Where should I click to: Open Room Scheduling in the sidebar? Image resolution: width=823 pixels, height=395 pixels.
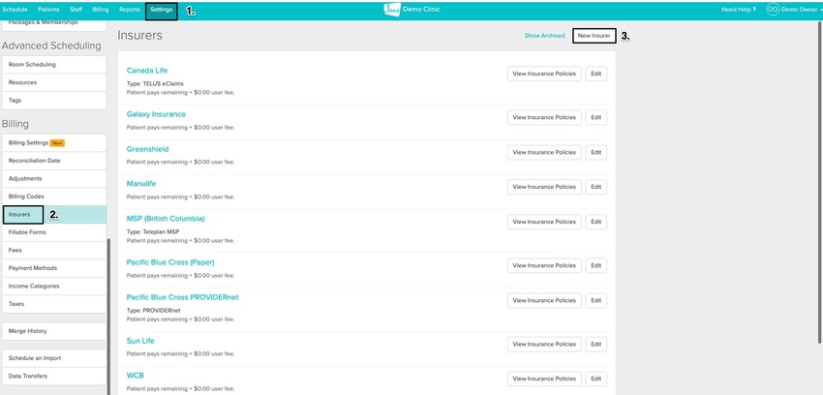point(53,65)
